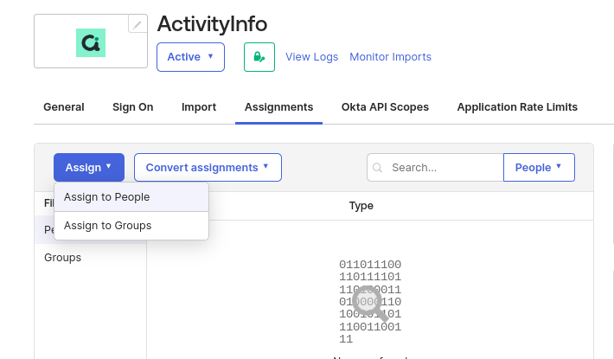Choose Assign to People menu entry
Screen dimensions: 614x359
pos(131,197)
